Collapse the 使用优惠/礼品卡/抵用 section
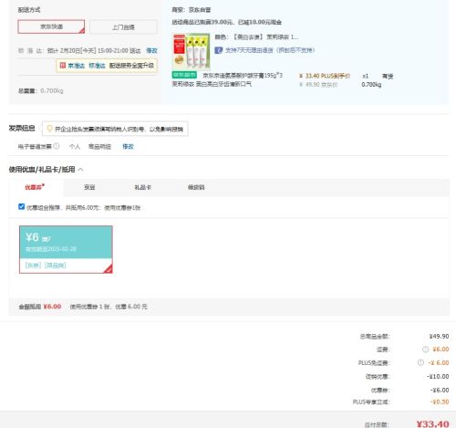 80,170
